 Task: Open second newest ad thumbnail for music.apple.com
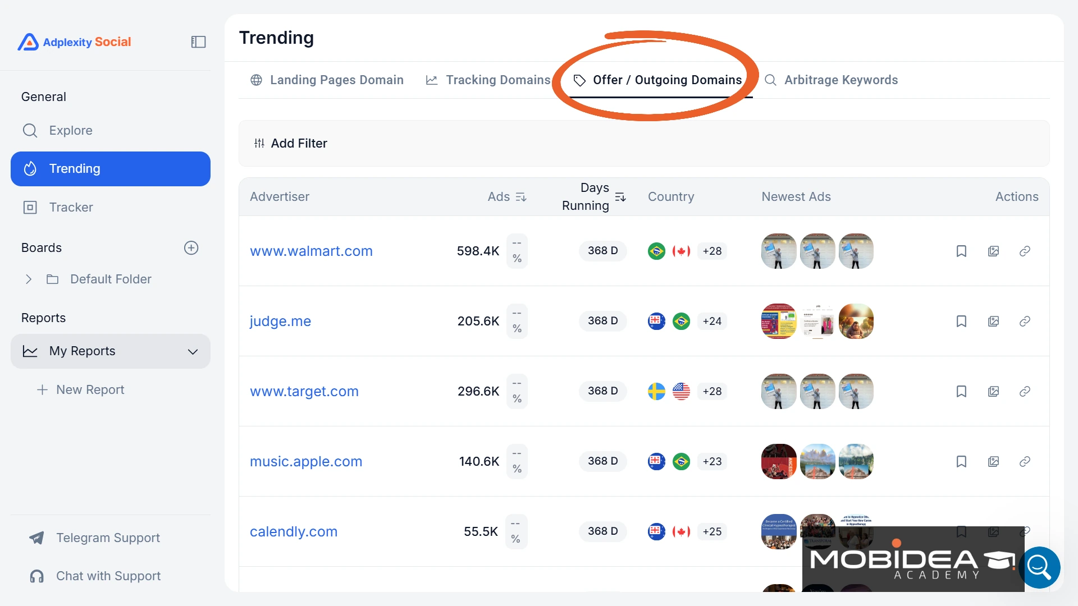pos(817,461)
